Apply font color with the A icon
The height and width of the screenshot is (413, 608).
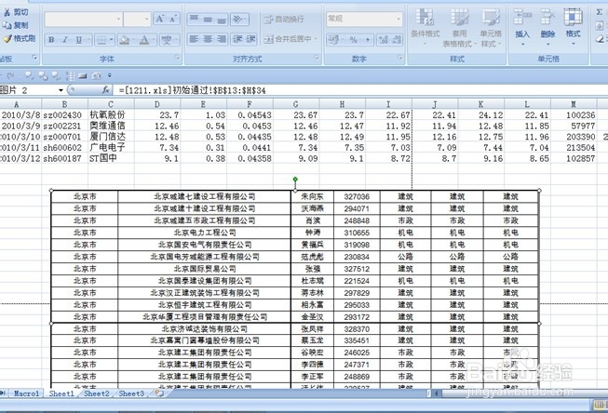point(144,40)
